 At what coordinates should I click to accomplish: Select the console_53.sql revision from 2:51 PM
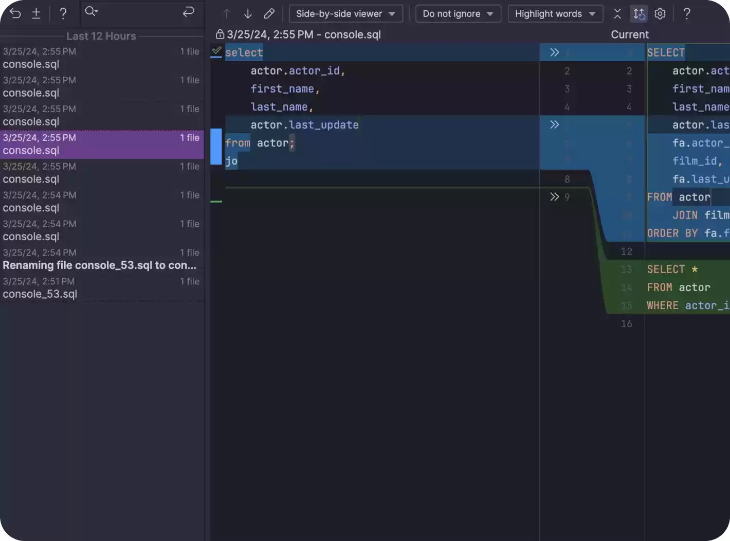[x=101, y=287]
